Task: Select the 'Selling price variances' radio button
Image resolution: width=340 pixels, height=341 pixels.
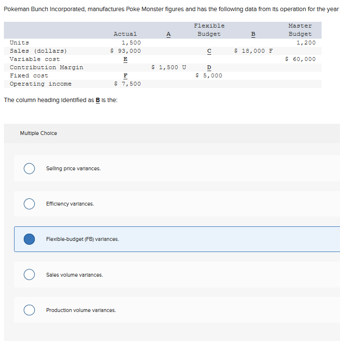Action: click(29, 168)
